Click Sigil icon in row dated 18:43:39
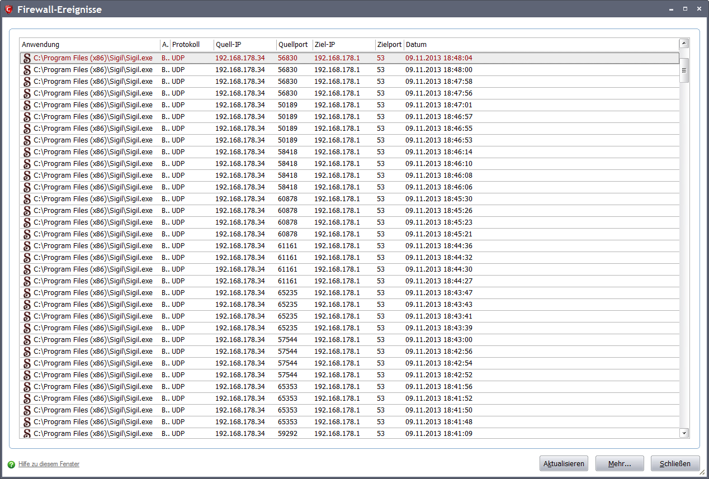Image resolution: width=709 pixels, height=479 pixels. pos(27,328)
